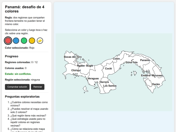The width and height of the screenshot is (176, 132).
Task: Click question about estrategia para no repetir colores
Action: [28, 122]
